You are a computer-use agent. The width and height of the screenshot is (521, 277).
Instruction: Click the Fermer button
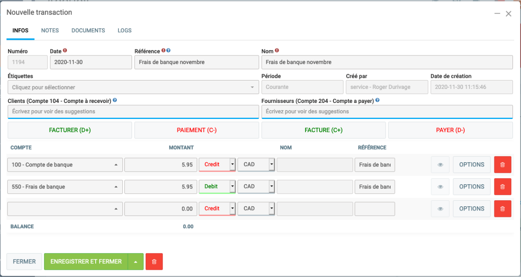pyautogui.click(x=24, y=262)
